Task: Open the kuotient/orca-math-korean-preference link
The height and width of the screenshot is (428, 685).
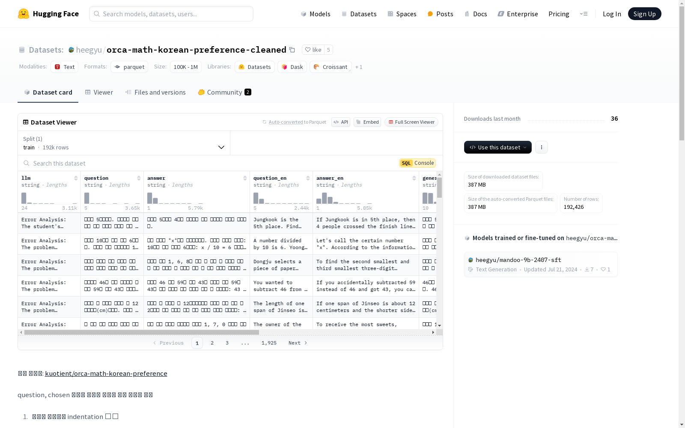Action: coord(106,373)
